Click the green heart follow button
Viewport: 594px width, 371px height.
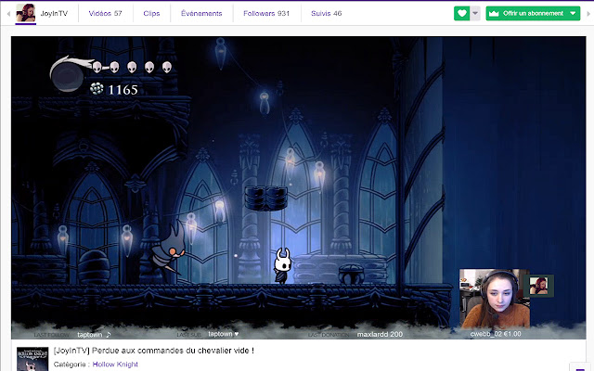(x=462, y=13)
